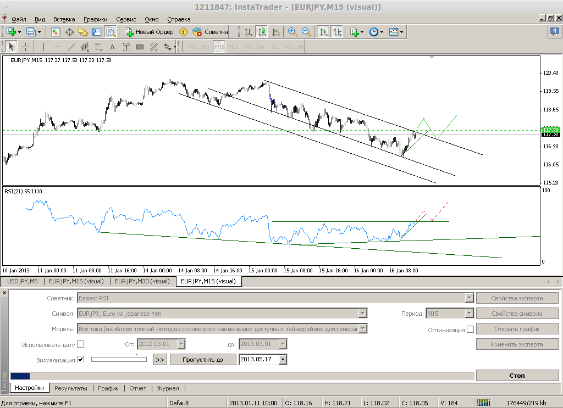Click the Zoom Out magnifier icon
563x408 pixels.
point(306,32)
